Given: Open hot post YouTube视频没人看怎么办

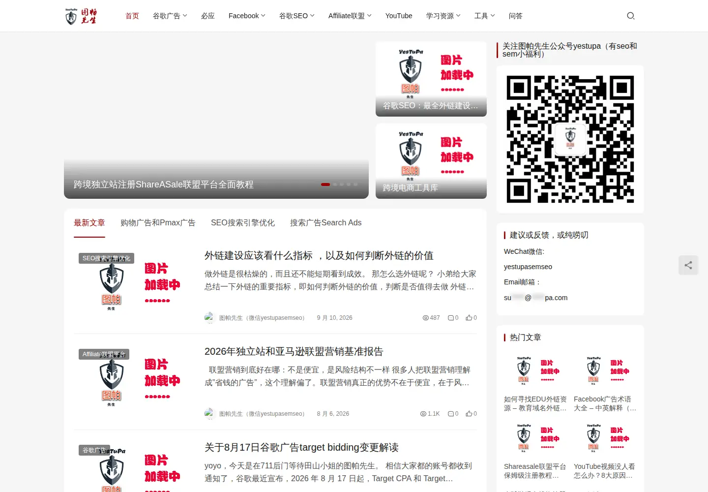Looking at the screenshot, I should [x=605, y=471].
